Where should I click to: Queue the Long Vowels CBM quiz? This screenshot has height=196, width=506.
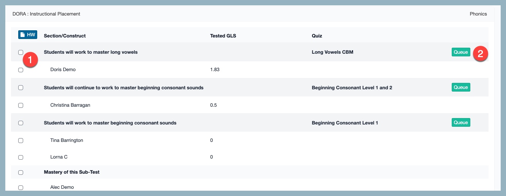point(461,52)
